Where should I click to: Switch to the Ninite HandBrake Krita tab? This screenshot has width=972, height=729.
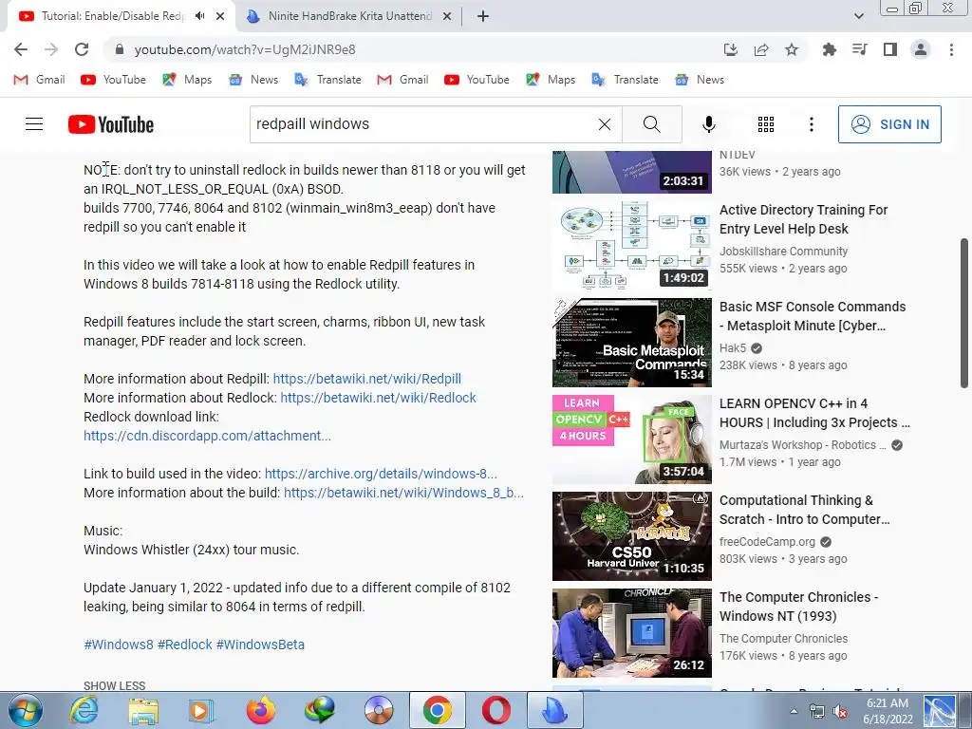[x=349, y=16]
